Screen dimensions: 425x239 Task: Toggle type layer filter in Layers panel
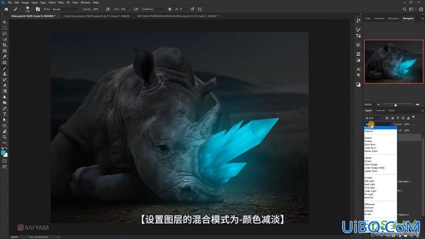pos(398,118)
